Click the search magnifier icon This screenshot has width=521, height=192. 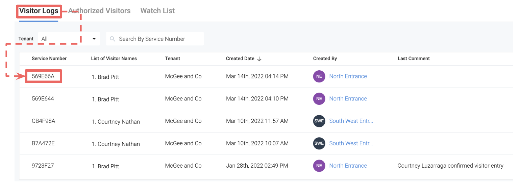click(113, 39)
